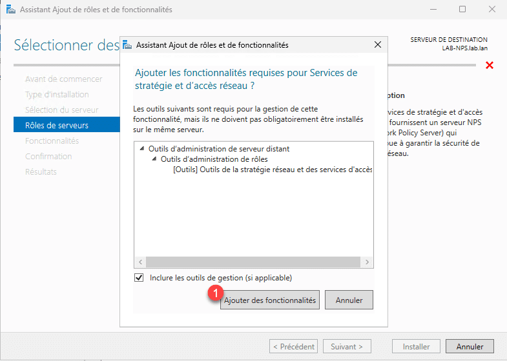Collapse Outils d'administration de serveur distant
Viewport: 507px width, 361px height.
pos(142,149)
